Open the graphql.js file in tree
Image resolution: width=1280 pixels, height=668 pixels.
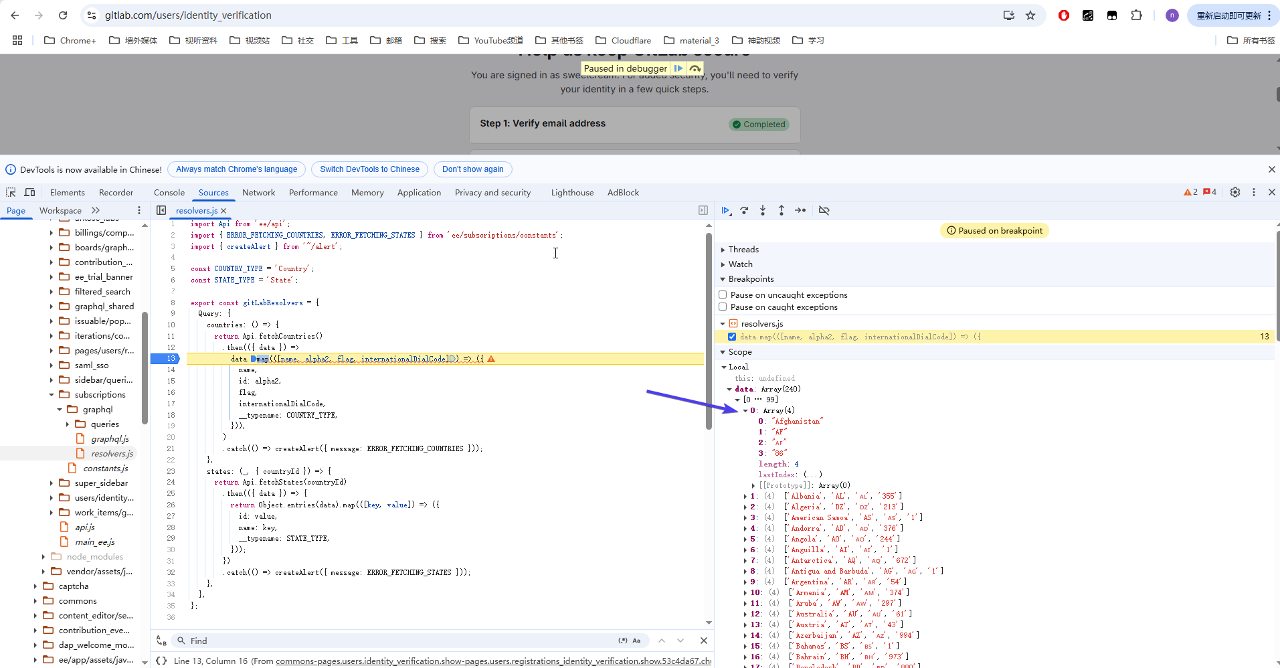tap(110, 439)
